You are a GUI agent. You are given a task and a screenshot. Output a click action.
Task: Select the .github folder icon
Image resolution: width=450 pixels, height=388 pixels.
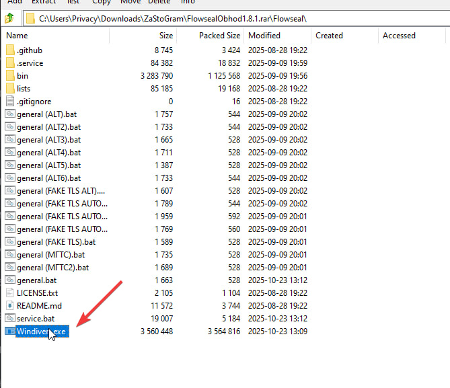pos(10,50)
